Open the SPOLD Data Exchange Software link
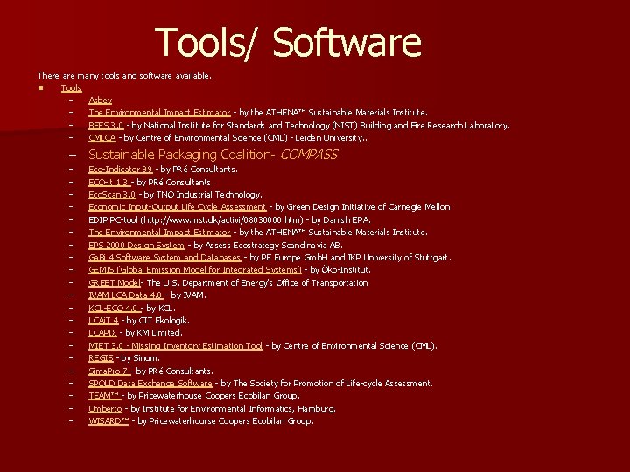This screenshot has height=472, width=630. pos(150,384)
